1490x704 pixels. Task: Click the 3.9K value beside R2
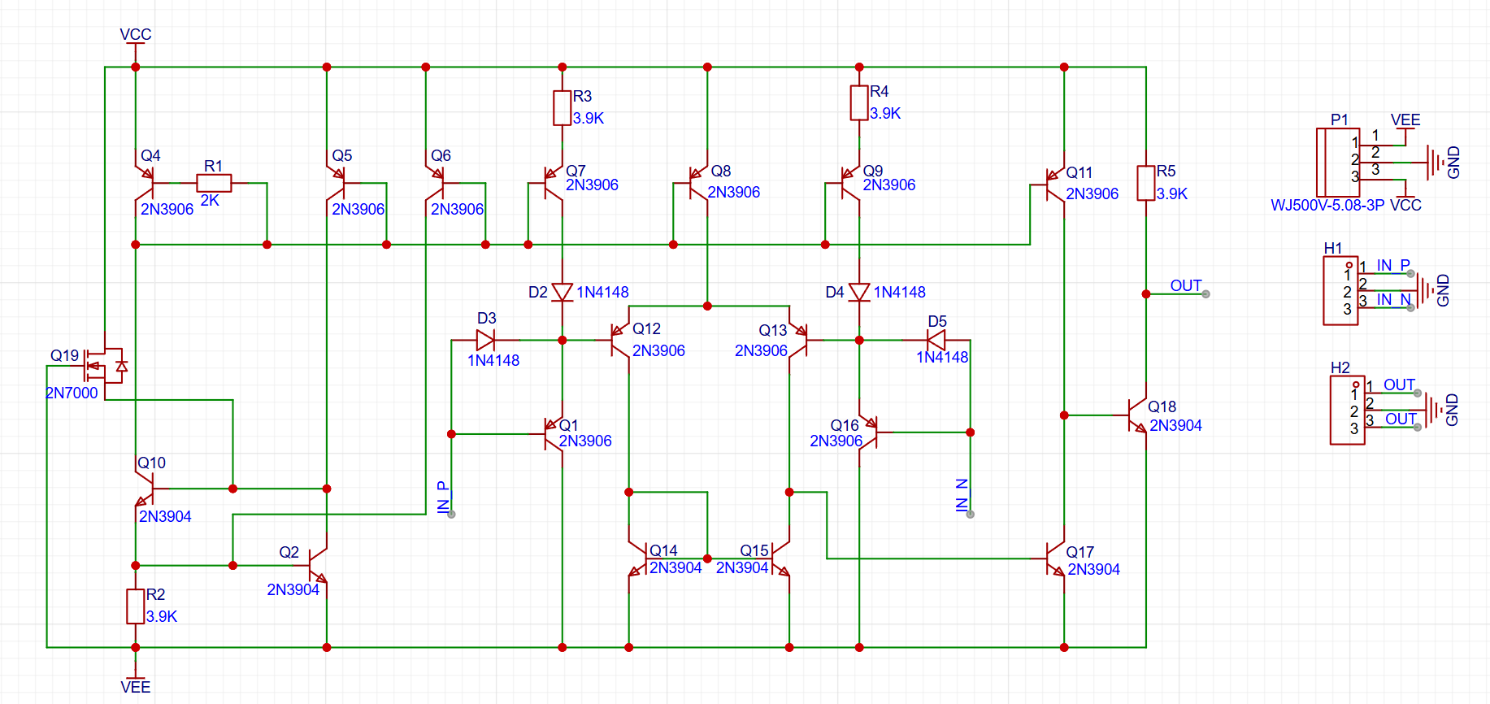(x=162, y=617)
